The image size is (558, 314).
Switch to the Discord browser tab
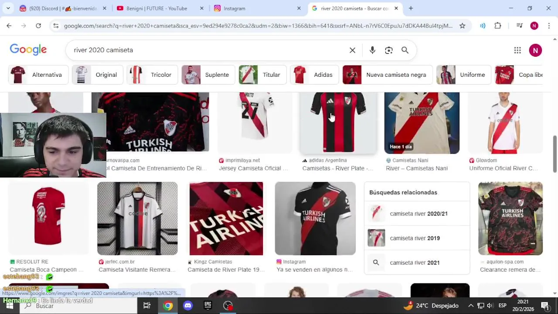click(x=62, y=8)
